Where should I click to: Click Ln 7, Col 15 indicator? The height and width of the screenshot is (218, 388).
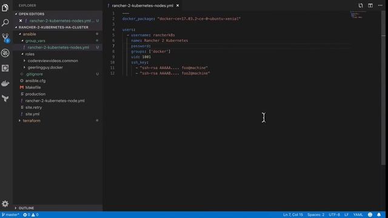click(293, 214)
